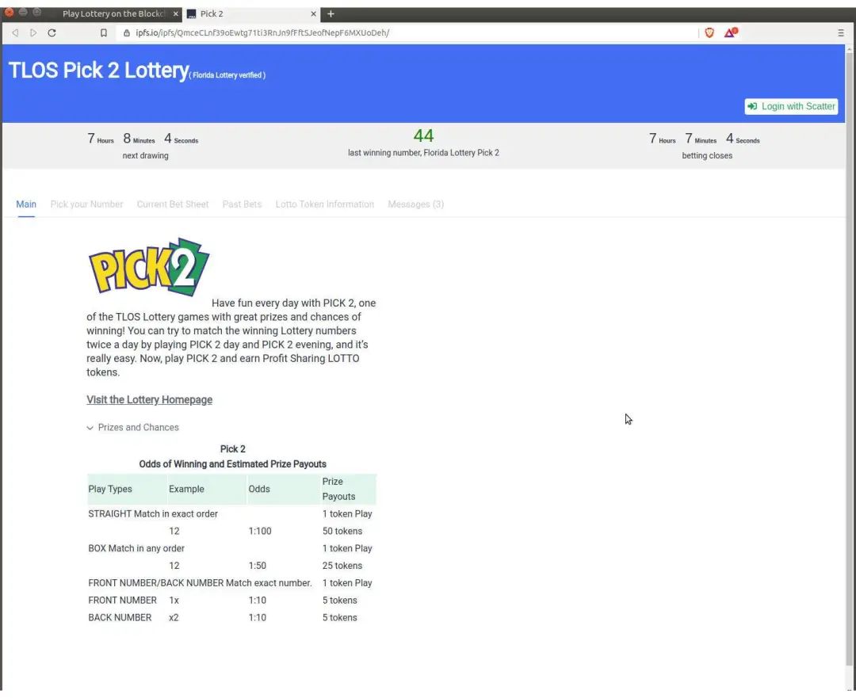
Task: View the Current Bet Sheet tab
Action: pyautogui.click(x=173, y=204)
